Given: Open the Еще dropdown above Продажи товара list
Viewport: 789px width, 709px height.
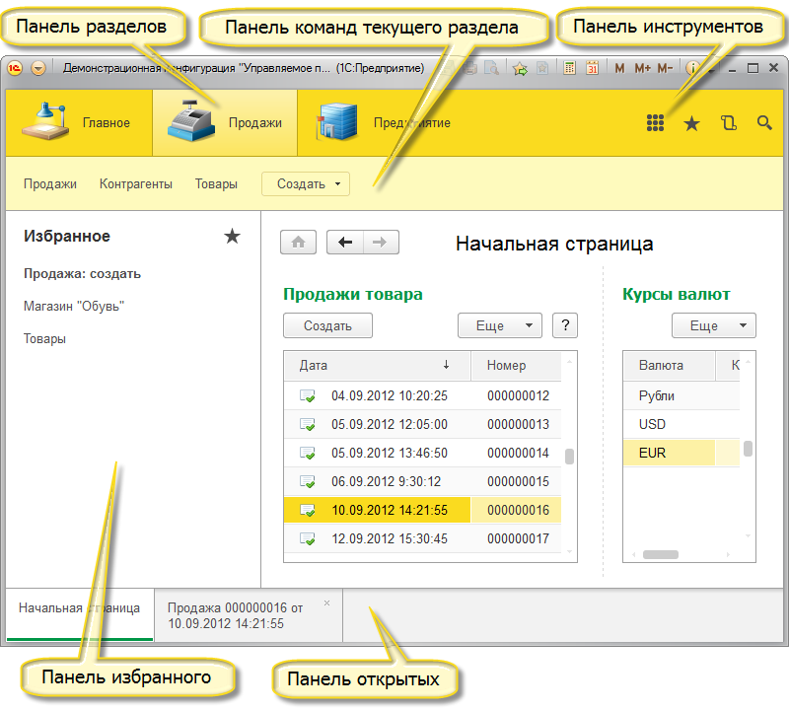Looking at the screenshot, I should (x=499, y=325).
